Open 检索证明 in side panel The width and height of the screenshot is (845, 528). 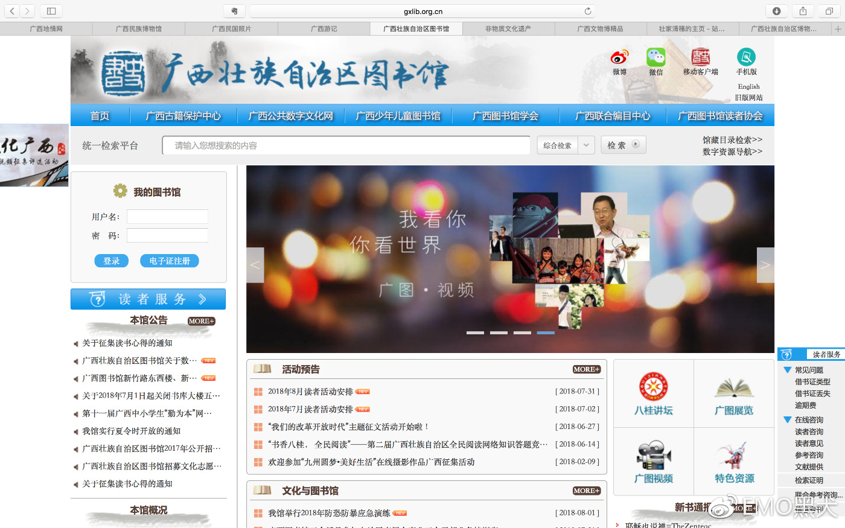(x=809, y=480)
